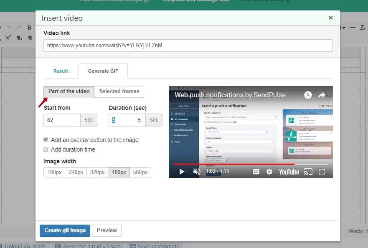Image resolution: width=368 pixels, height=248 pixels.
Task: Toggle Bold formatting in the editor
Action: point(29,28)
